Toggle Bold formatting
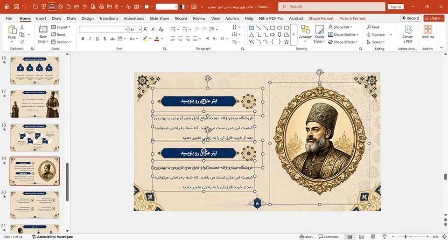Viewport: 448px width, 240px height. point(83,39)
